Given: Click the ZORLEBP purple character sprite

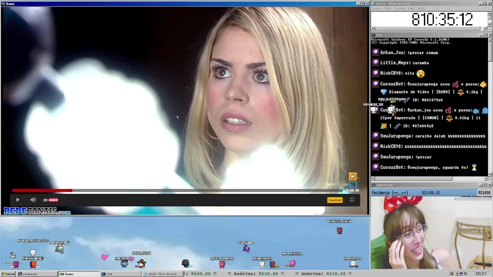Looking at the screenshot, I should pyautogui.click(x=246, y=248).
